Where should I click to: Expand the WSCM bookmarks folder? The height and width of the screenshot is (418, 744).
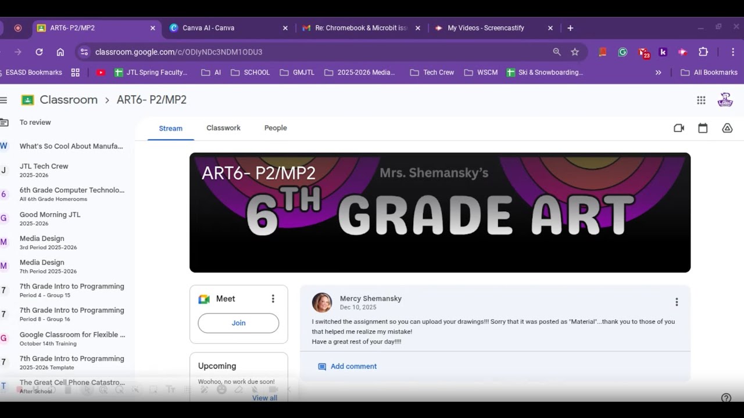coord(481,73)
